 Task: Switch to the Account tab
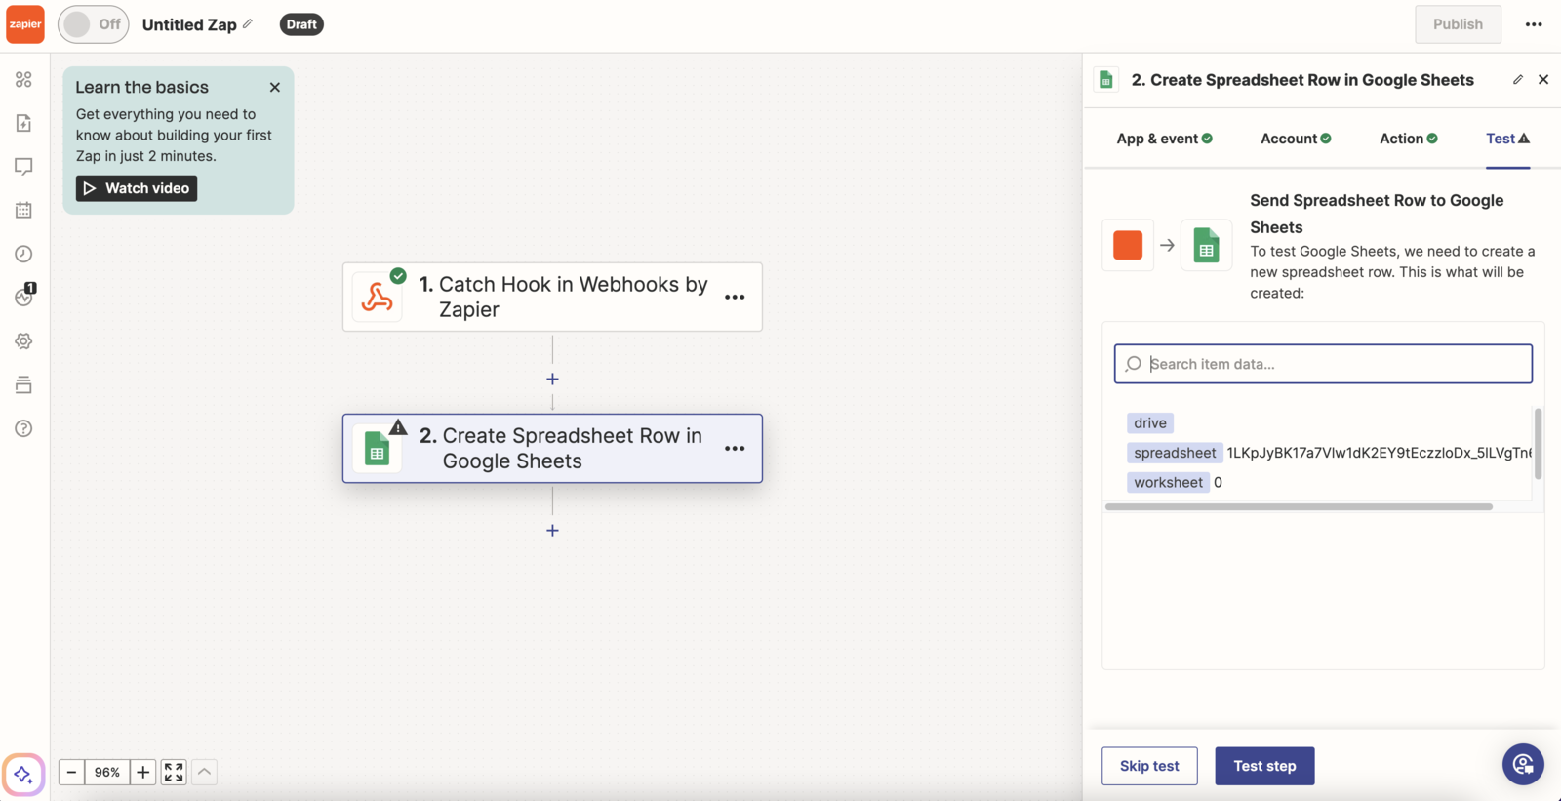pos(1296,139)
